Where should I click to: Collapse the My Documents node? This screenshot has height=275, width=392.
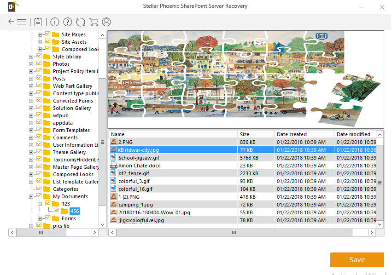point(31,196)
